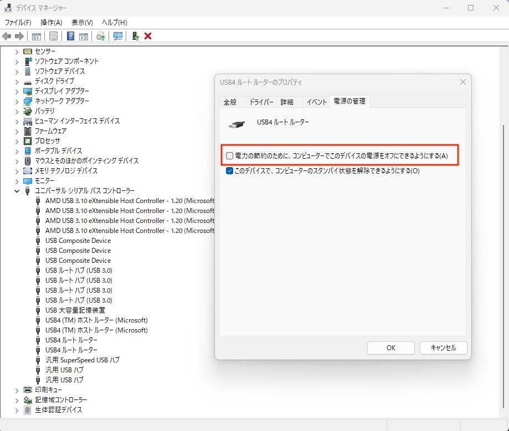
Task: Select USB 大容量記憶装置 in device tree
Action: 75,310
